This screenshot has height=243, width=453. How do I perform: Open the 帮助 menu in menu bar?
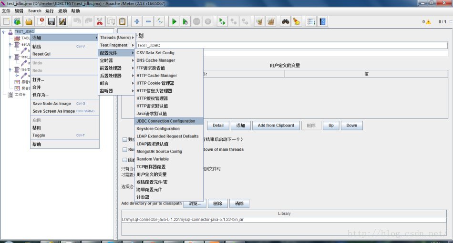(75, 11)
